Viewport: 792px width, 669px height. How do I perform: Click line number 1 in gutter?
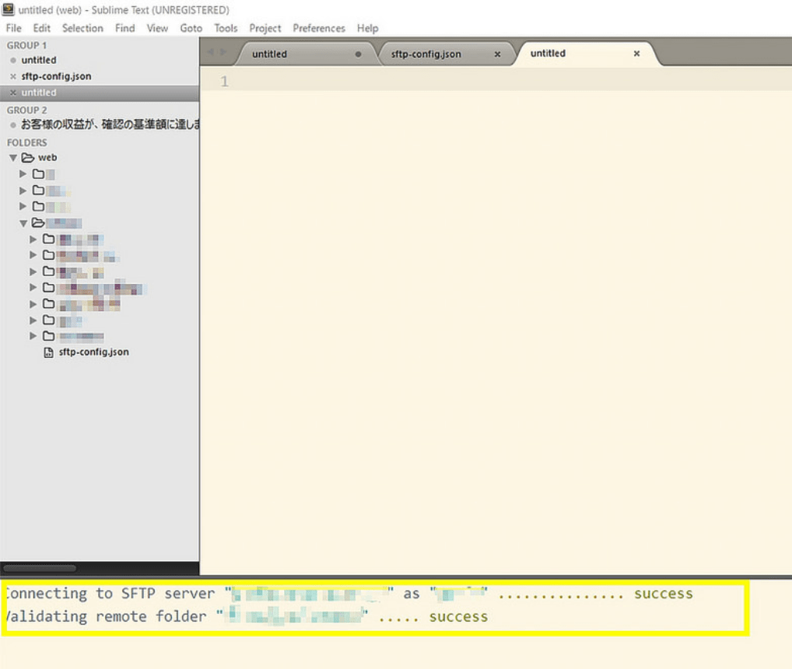pos(224,81)
